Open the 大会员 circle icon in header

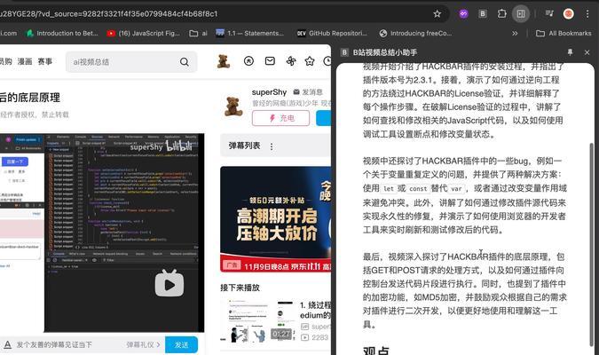pos(248,60)
